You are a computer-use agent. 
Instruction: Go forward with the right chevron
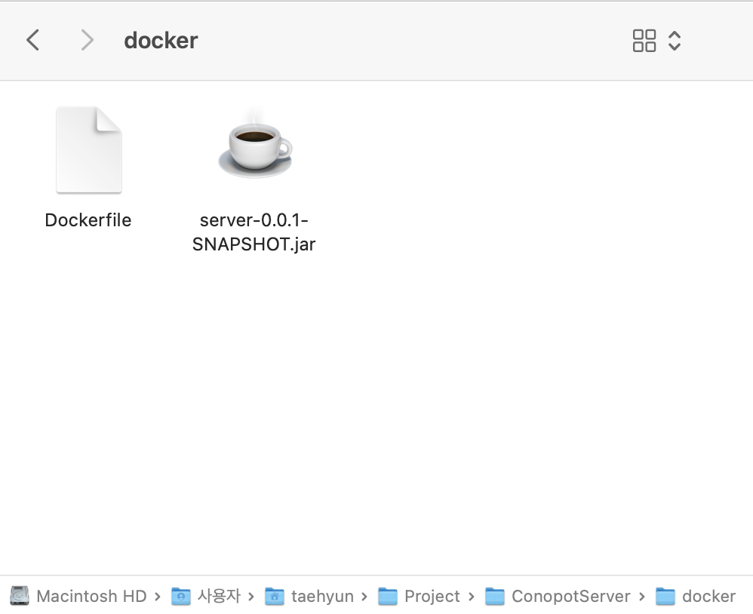point(87,40)
